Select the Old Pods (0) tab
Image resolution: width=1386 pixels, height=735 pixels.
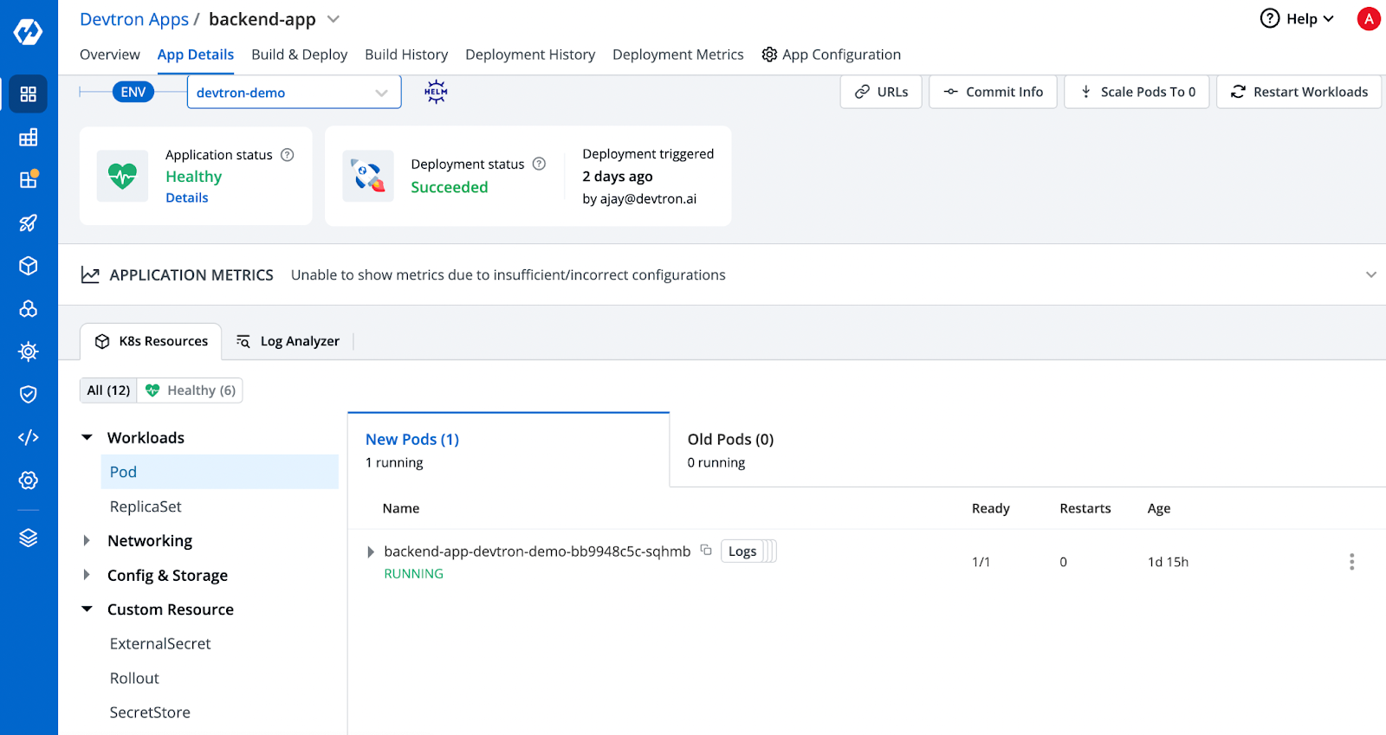point(730,449)
